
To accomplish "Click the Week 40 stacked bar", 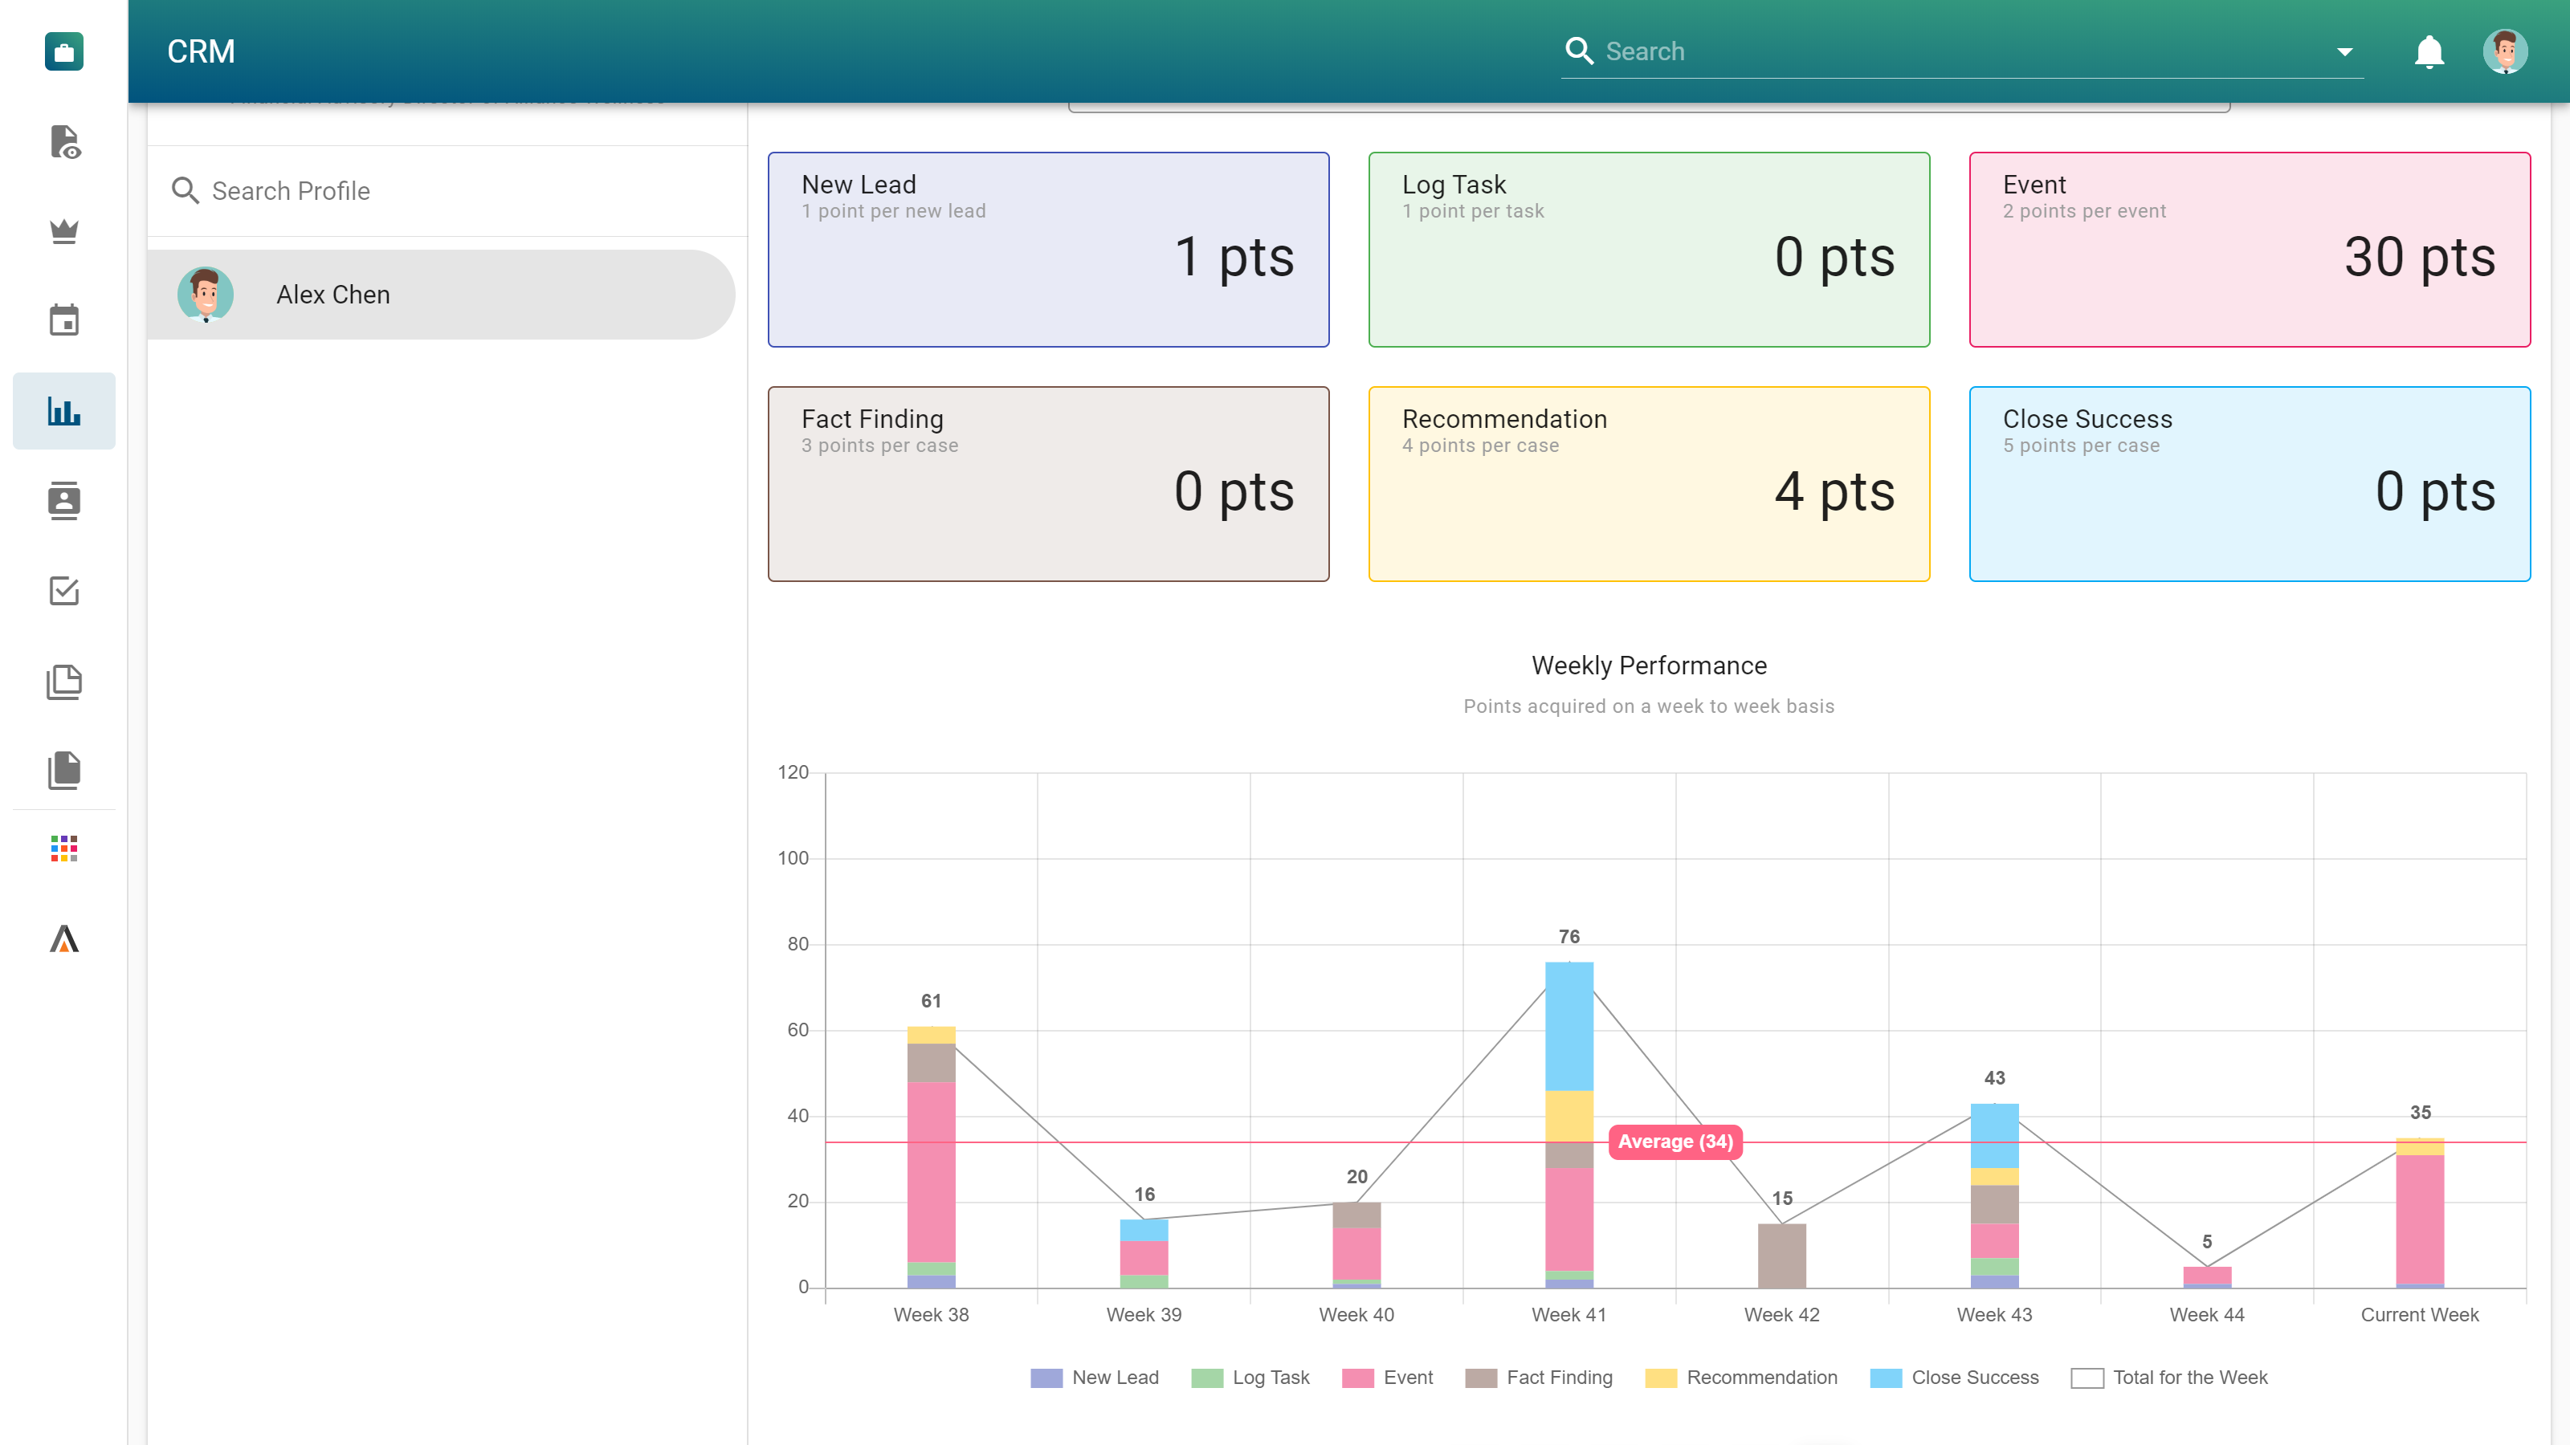I will click(1356, 1244).
